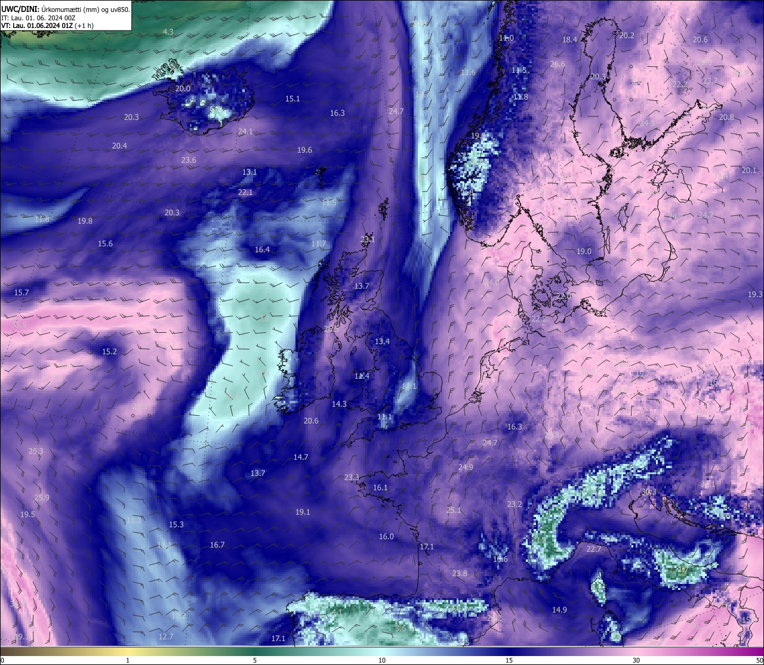Click the 25.1 value label
This screenshot has height=665, width=764.
(454, 510)
